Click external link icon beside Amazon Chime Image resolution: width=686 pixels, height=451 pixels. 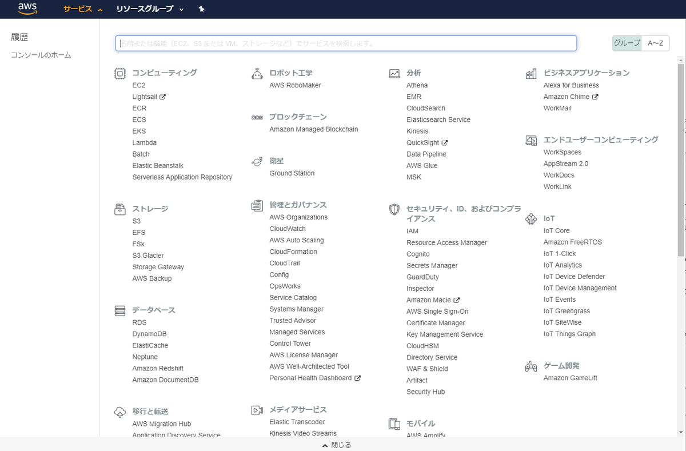click(x=595, y=97)
